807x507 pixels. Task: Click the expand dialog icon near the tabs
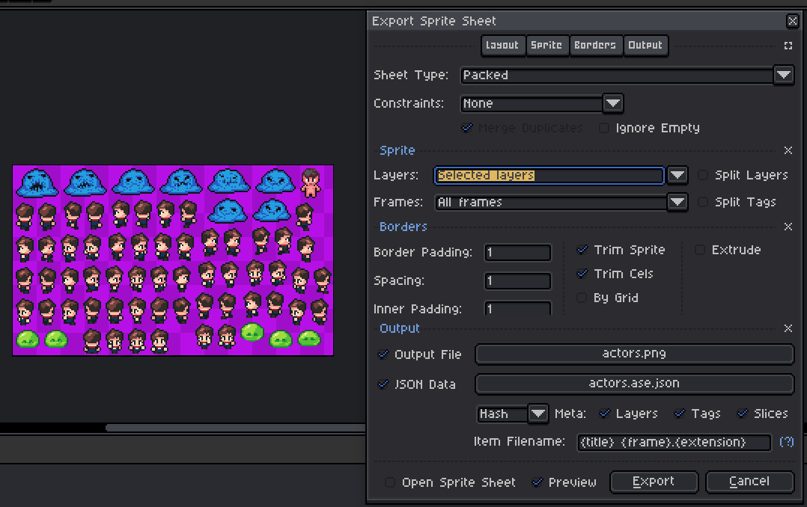[x=788, y=46]
